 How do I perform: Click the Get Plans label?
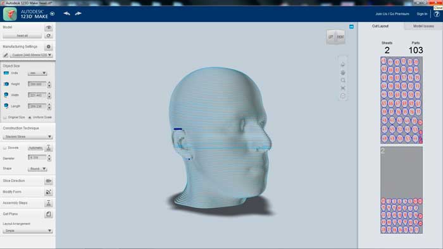click(x=10, y=214)
